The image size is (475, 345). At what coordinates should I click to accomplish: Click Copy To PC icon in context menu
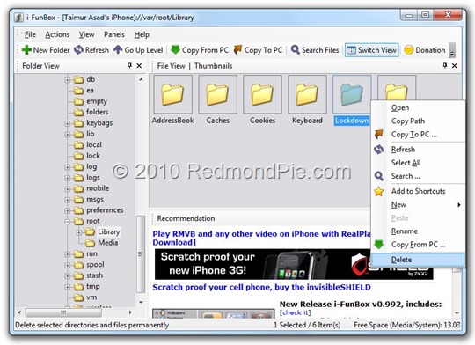tap(378, 134)
